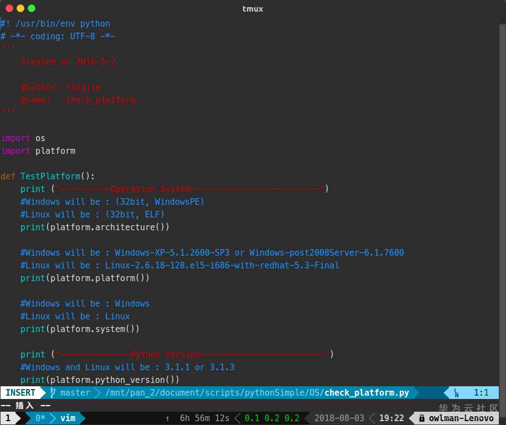Place cursor on "import os"
This screenshot has width=506, height=425.
pos(23,138)
